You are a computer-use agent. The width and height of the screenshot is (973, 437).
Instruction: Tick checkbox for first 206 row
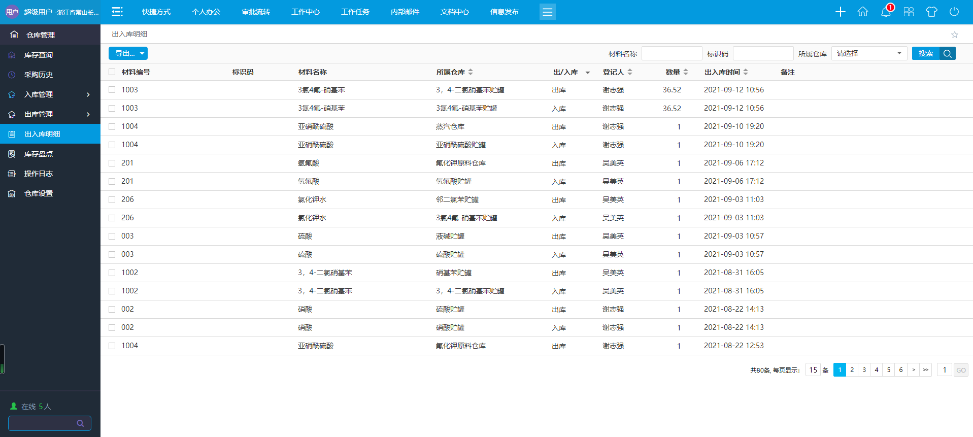click(112, 199)
